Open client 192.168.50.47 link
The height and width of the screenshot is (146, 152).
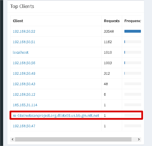click(x=24, y=126)
